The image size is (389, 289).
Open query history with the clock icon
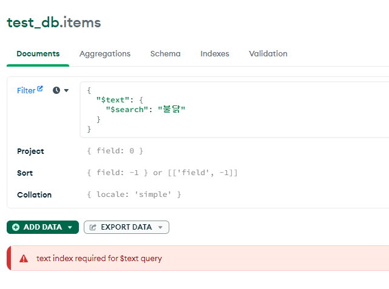56,90
